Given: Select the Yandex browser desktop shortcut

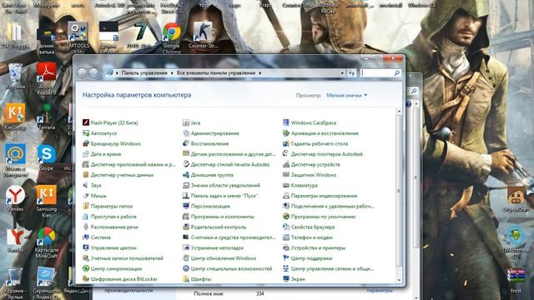Looking at the screenshot, I should 15,198.
